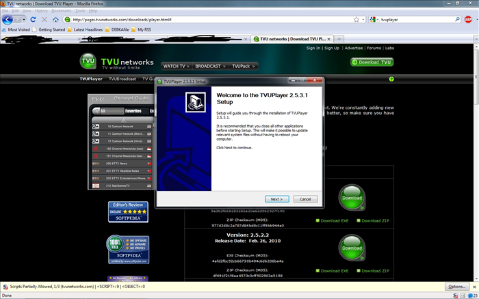Open Latest Headlines feed bookmark
479x299 pixels.
(x=86, y=29)
